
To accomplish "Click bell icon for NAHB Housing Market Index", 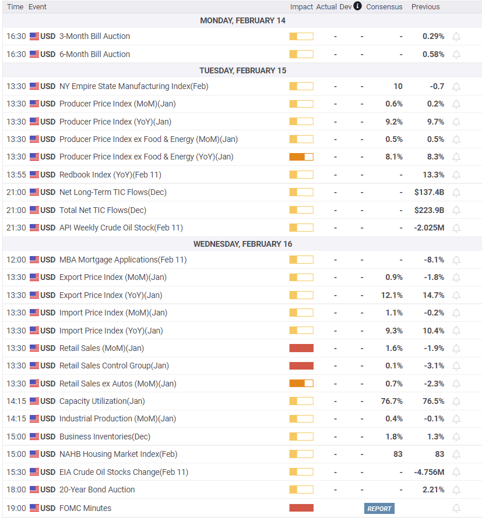I will click(x=456, y=455).
